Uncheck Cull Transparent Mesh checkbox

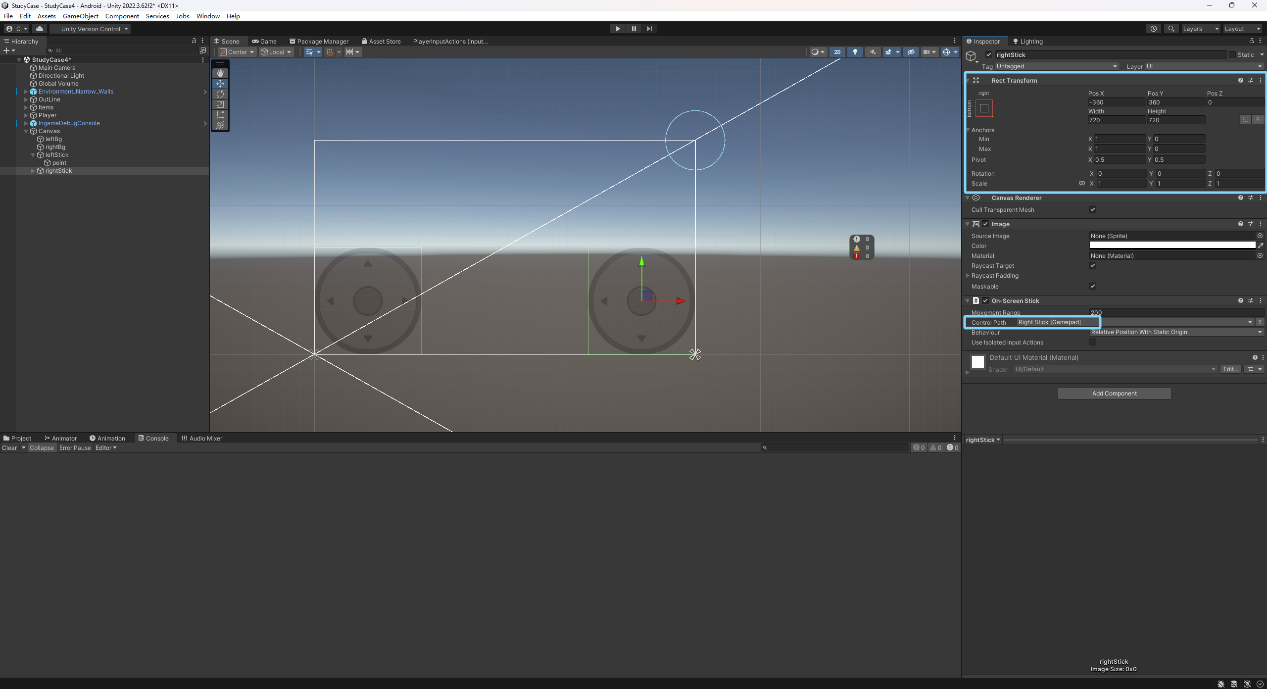(x=1093, y=209)
